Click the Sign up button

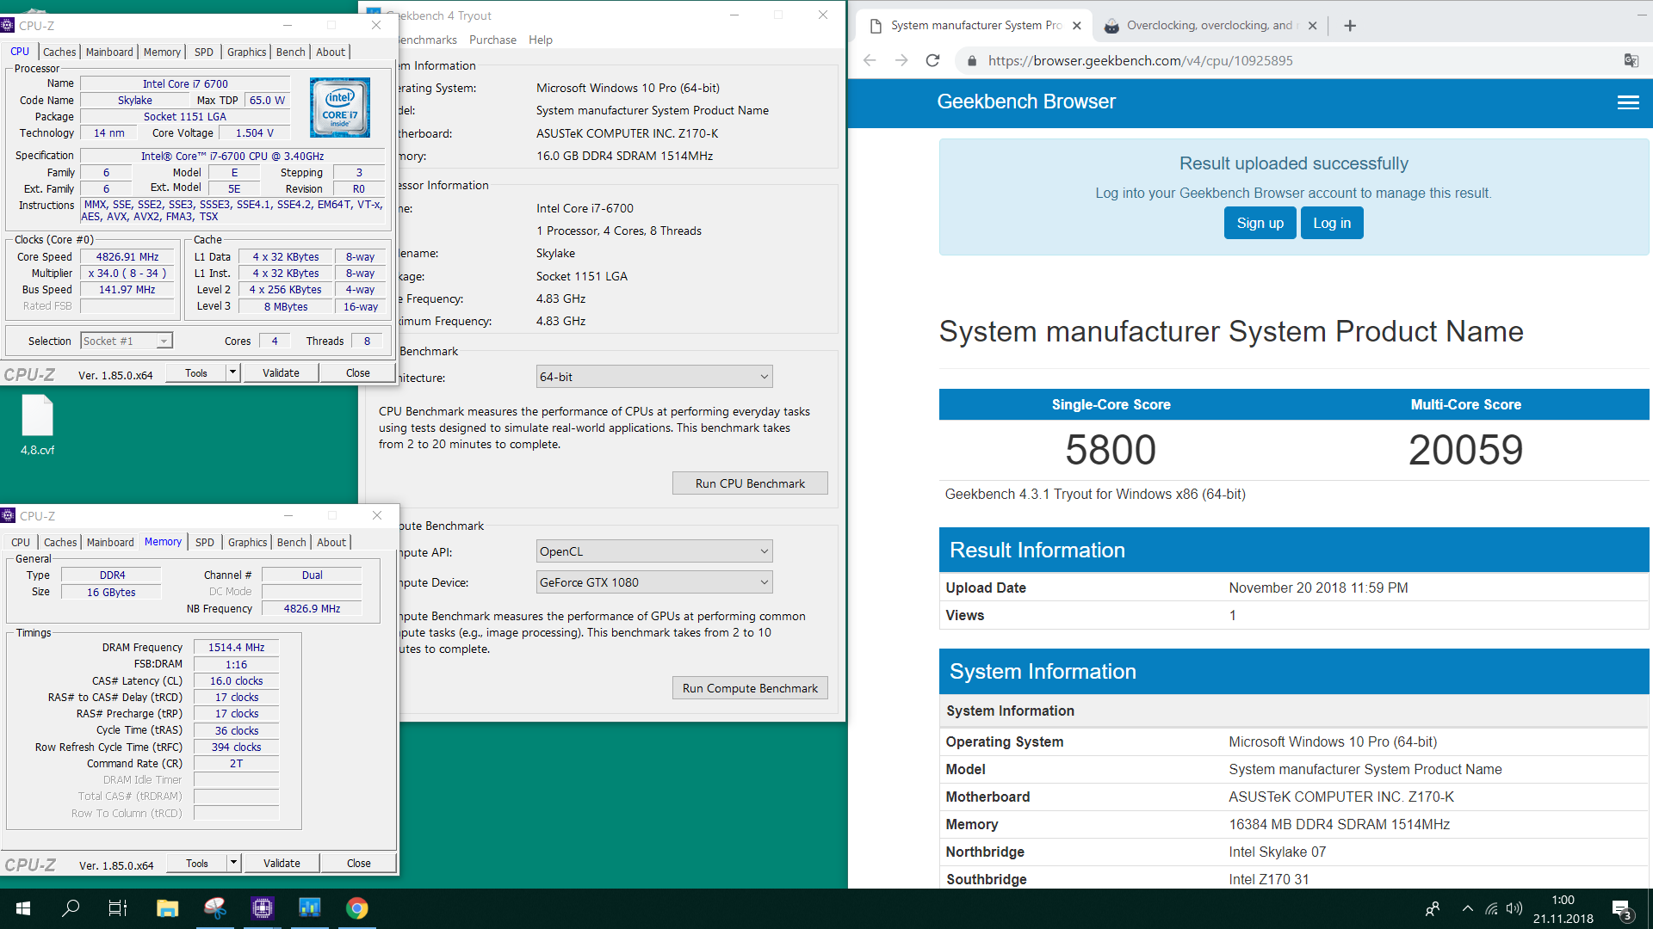click(1260, 223)
